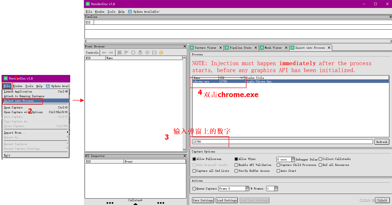Enable Auto Start checkbox
Viewport: 392px width, 205px height.
pyautogui.click(x=278, y=171)
